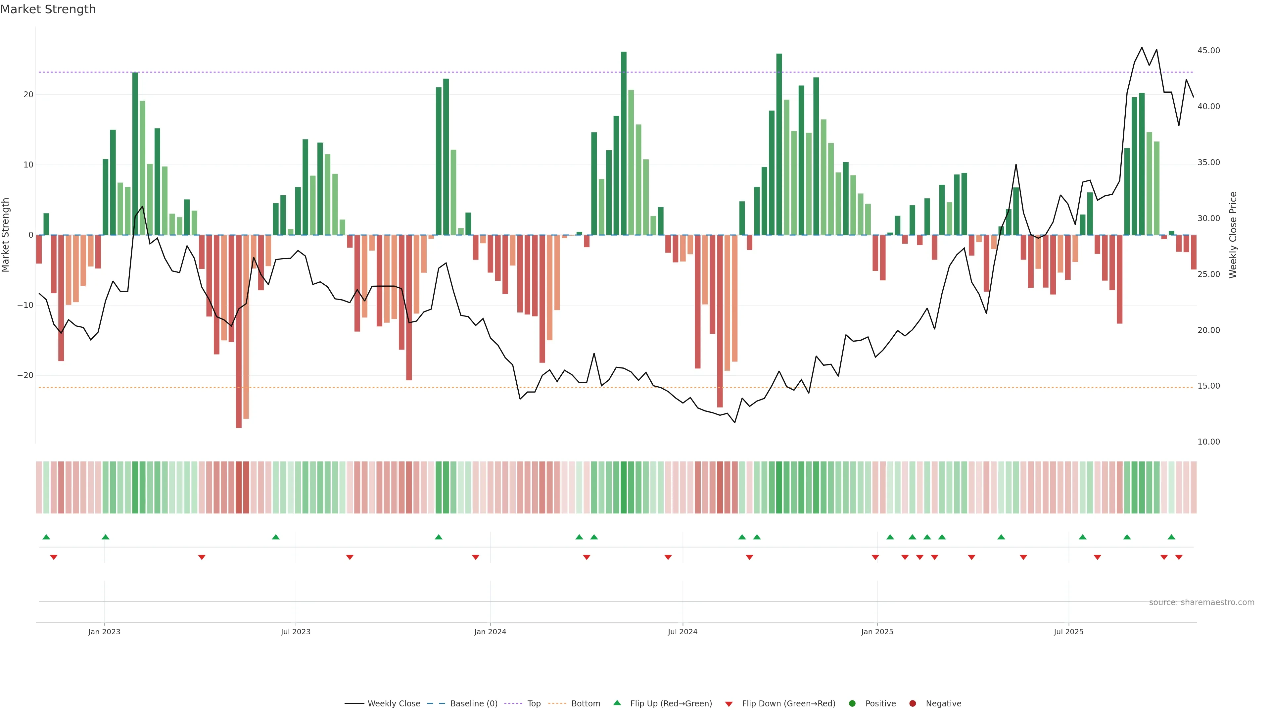Click the Jul 2025 x-axis label

tap(1068, 632)
